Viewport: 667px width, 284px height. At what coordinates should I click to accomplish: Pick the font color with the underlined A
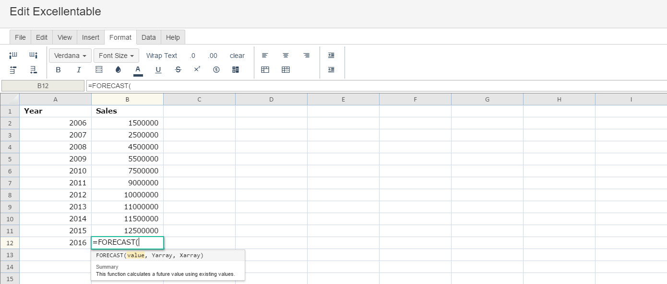138,70
